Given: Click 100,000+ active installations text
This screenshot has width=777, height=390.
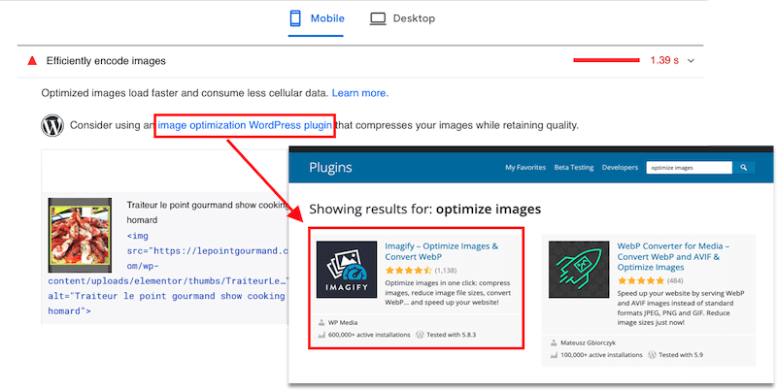Looking at the screenshot, I should coord(601,355).
